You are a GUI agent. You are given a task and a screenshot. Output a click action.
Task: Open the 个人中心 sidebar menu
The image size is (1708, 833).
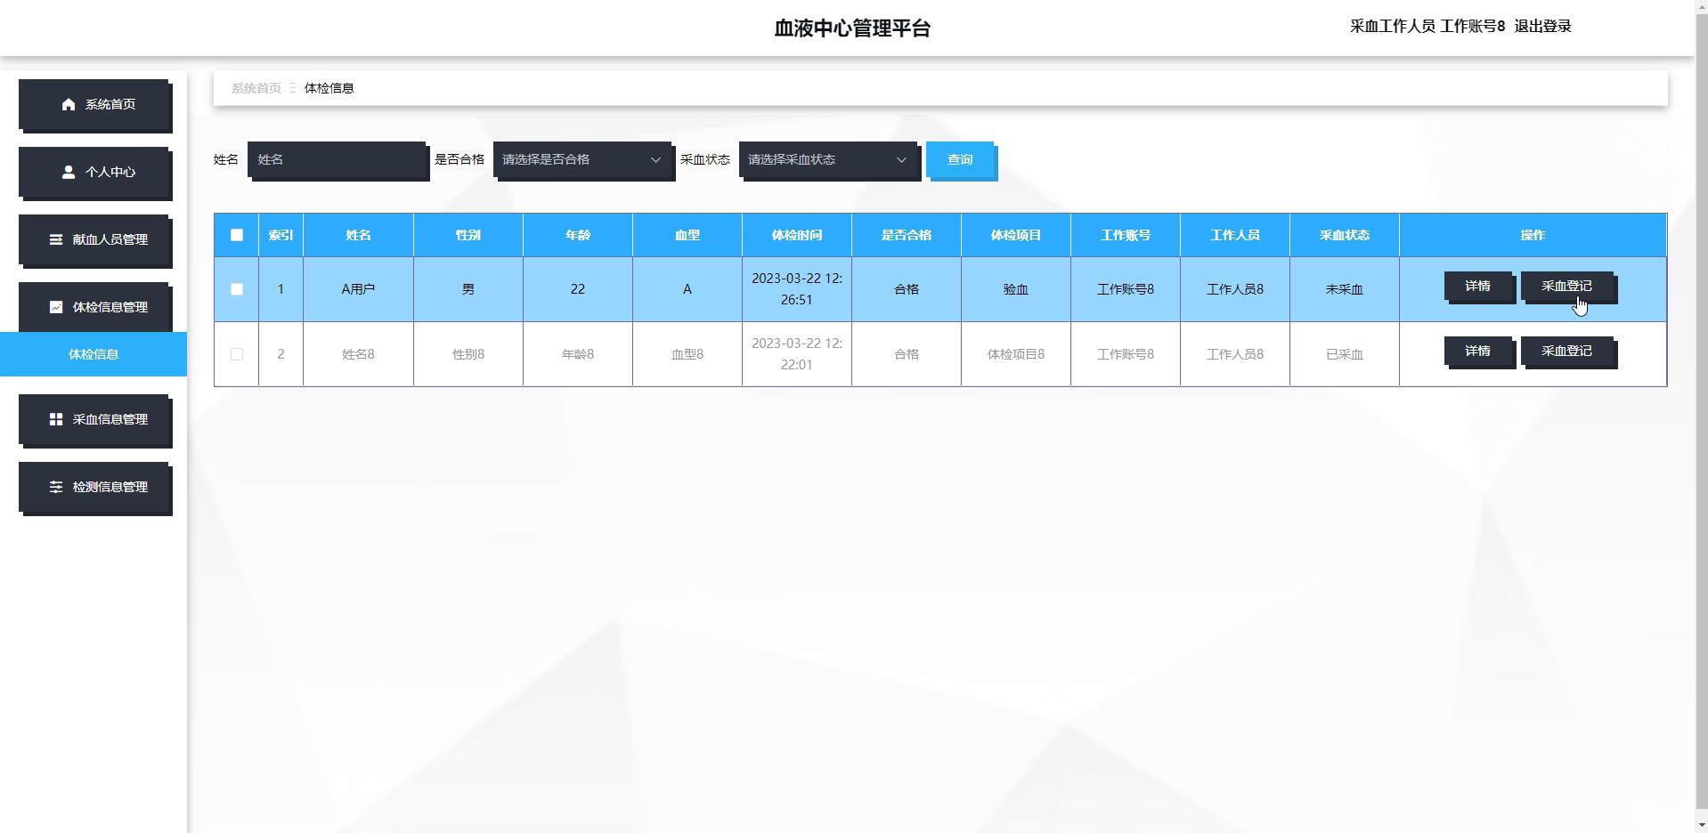click(x=94, y=172)
